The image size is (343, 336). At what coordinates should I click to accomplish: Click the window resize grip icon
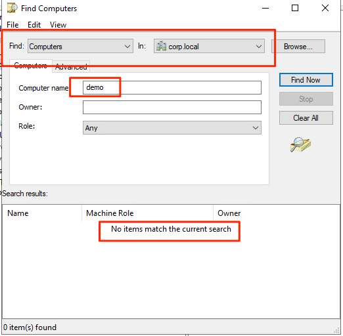coord(336,331)
